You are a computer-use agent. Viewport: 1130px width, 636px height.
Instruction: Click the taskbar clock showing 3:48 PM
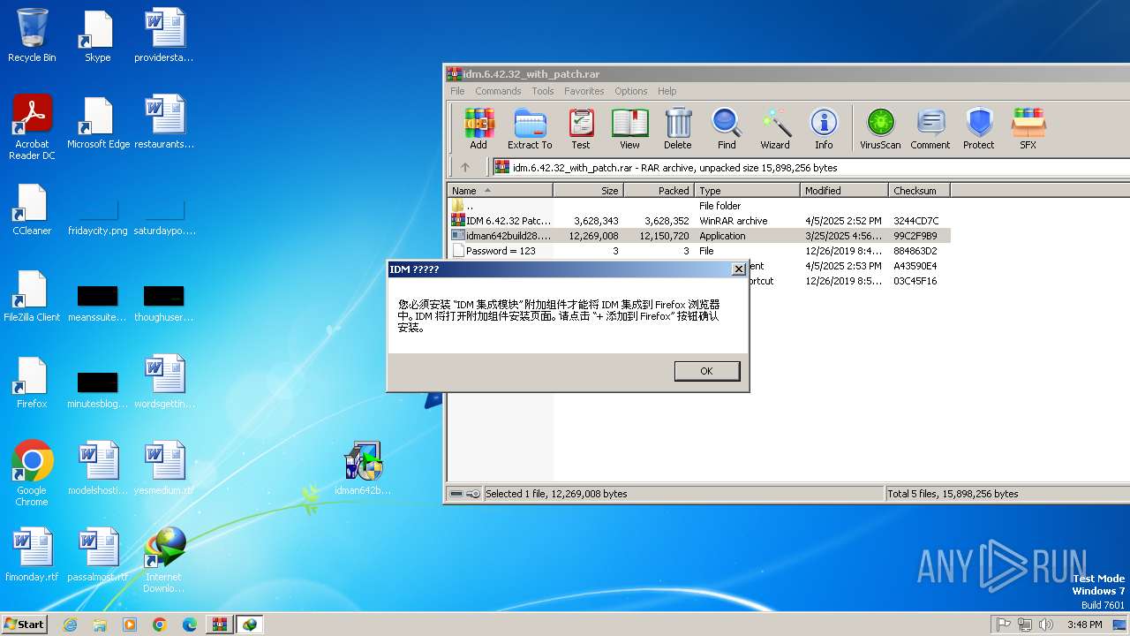[1084, 625]
